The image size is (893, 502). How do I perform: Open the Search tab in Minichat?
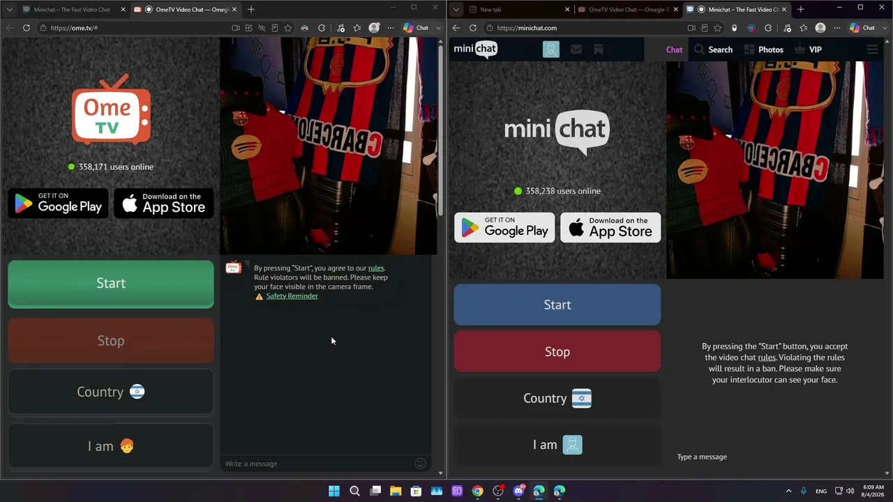coord(714,50)
